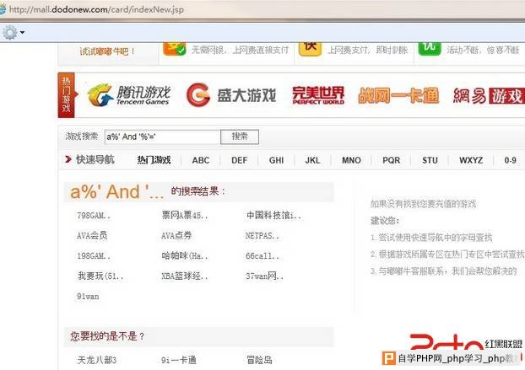Open 我要玩(51.. search result
This screenshot has height=370, width=525.
(x=100, y=276)
